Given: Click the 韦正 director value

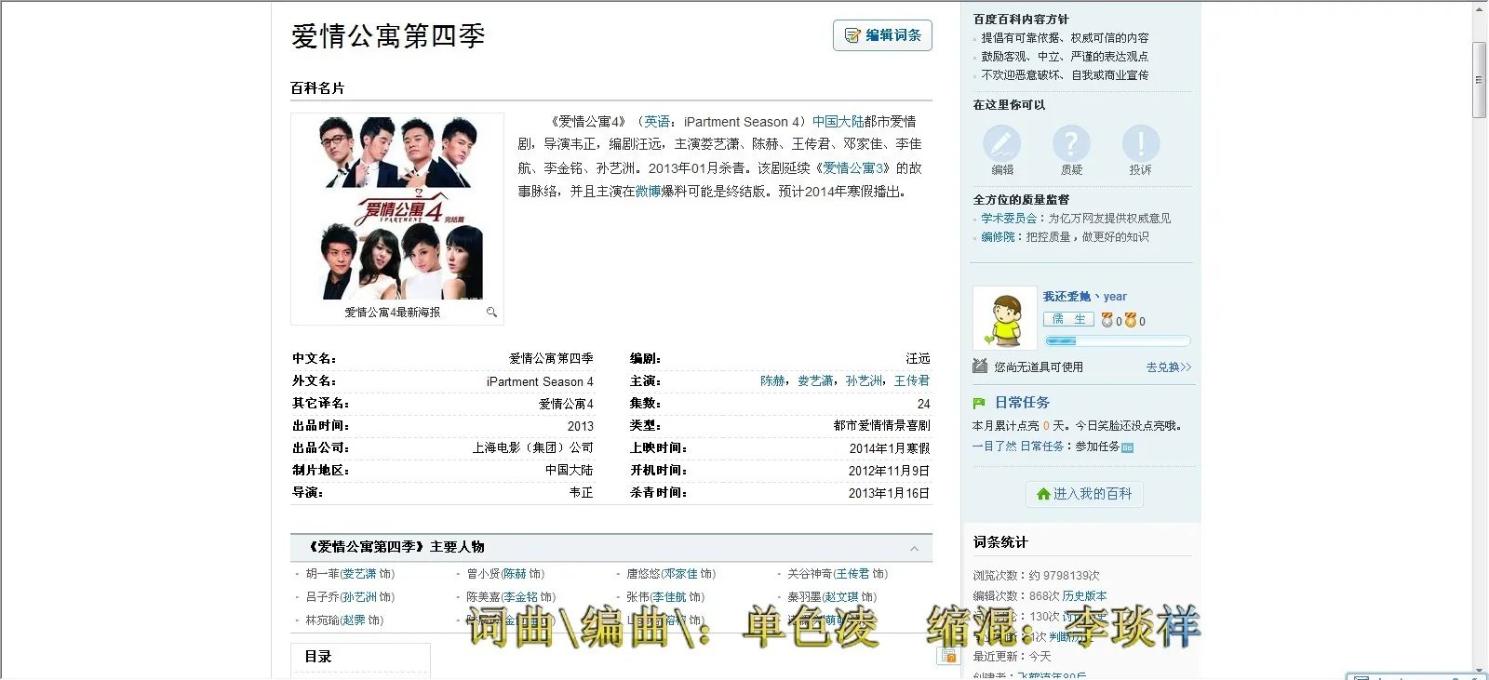Looking at the screenshot, I should coord(582,493).
